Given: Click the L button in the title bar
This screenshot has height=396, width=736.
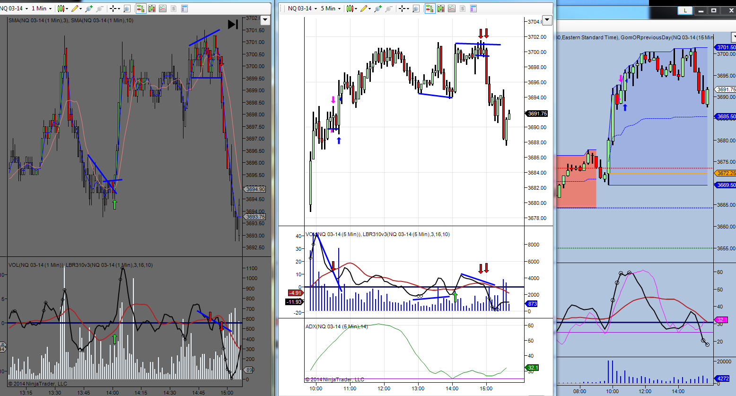Looking at the screenshot, I should coord(685,10).
